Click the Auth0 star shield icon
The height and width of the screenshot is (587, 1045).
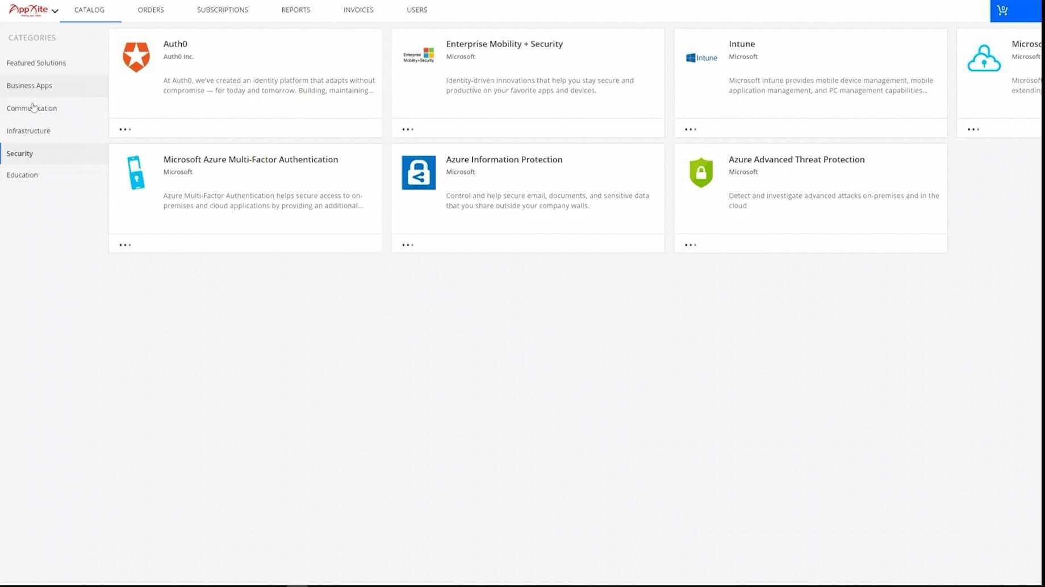point(136,57)
